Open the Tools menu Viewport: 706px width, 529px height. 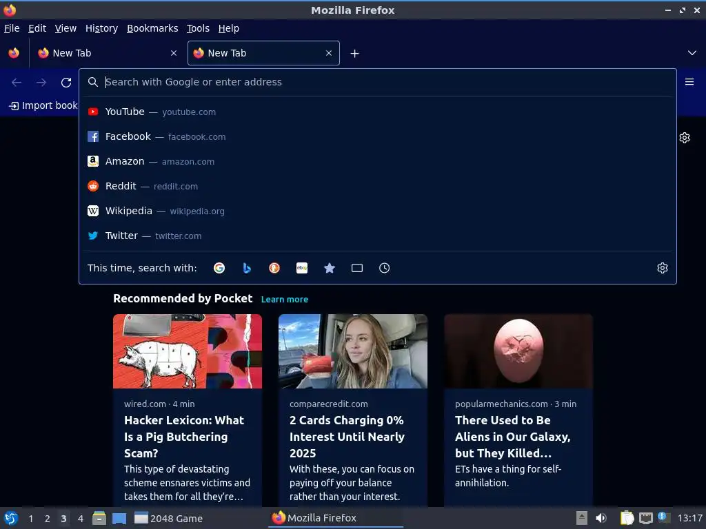(198, 28)
